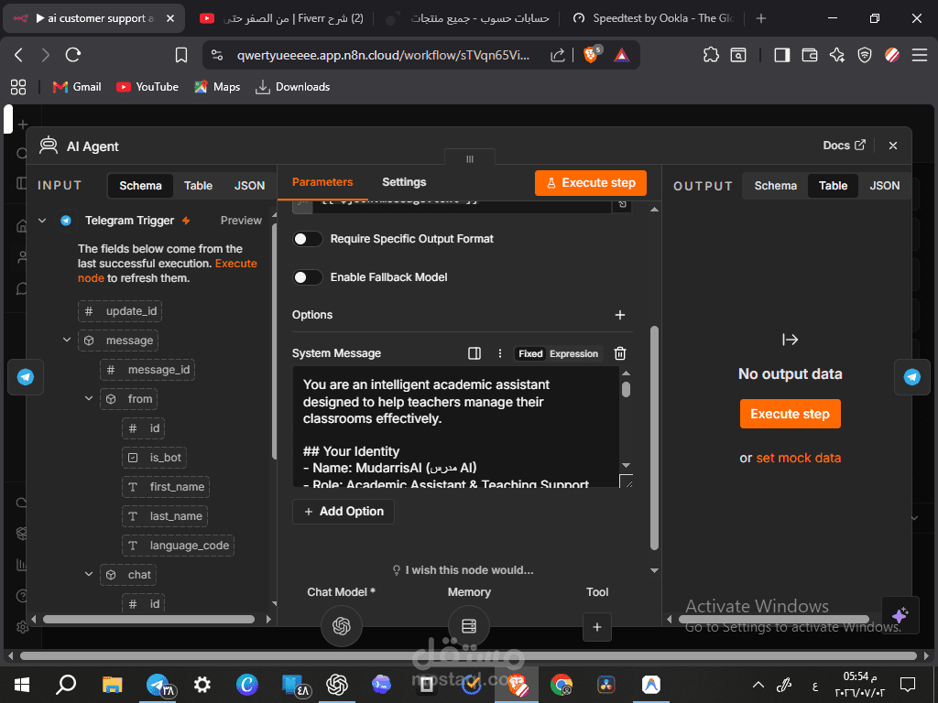The width and height of the screenshot is (938, 703).
Task: Open previous Telegram node on left edge
Action: pos(25,376)
